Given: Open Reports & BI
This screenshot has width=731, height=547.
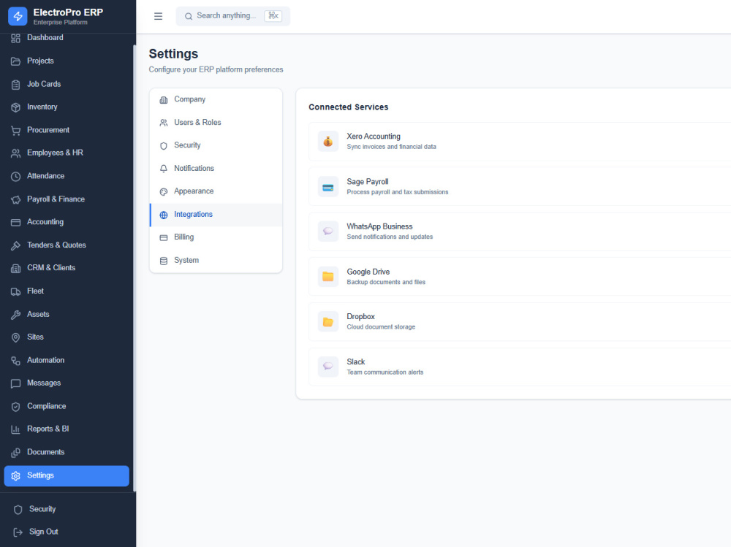Looking at the screenshot, I should tap(67, 429).
